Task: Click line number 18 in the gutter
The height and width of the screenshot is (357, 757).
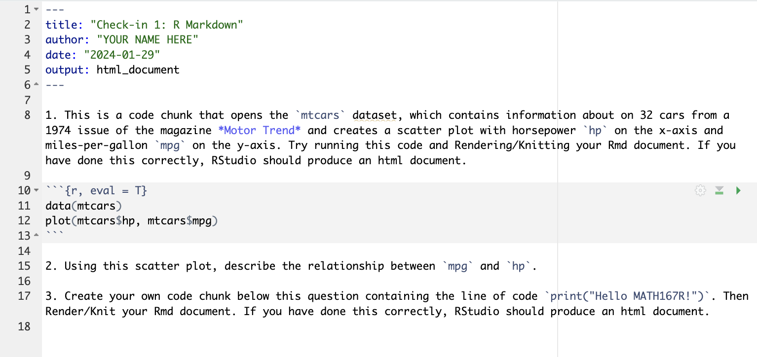Action: [x=24, y=326]
